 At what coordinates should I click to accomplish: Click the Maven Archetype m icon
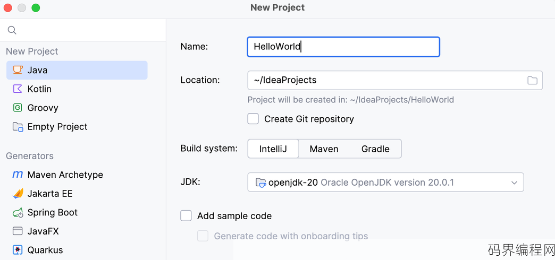point(18,175)
